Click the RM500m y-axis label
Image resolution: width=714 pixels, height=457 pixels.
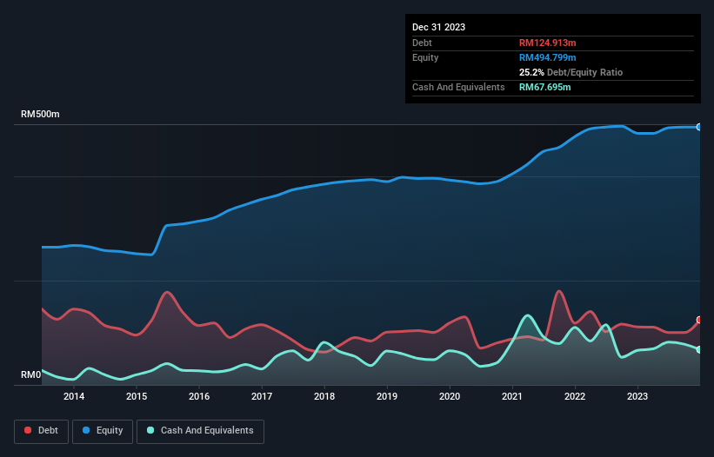40,114
